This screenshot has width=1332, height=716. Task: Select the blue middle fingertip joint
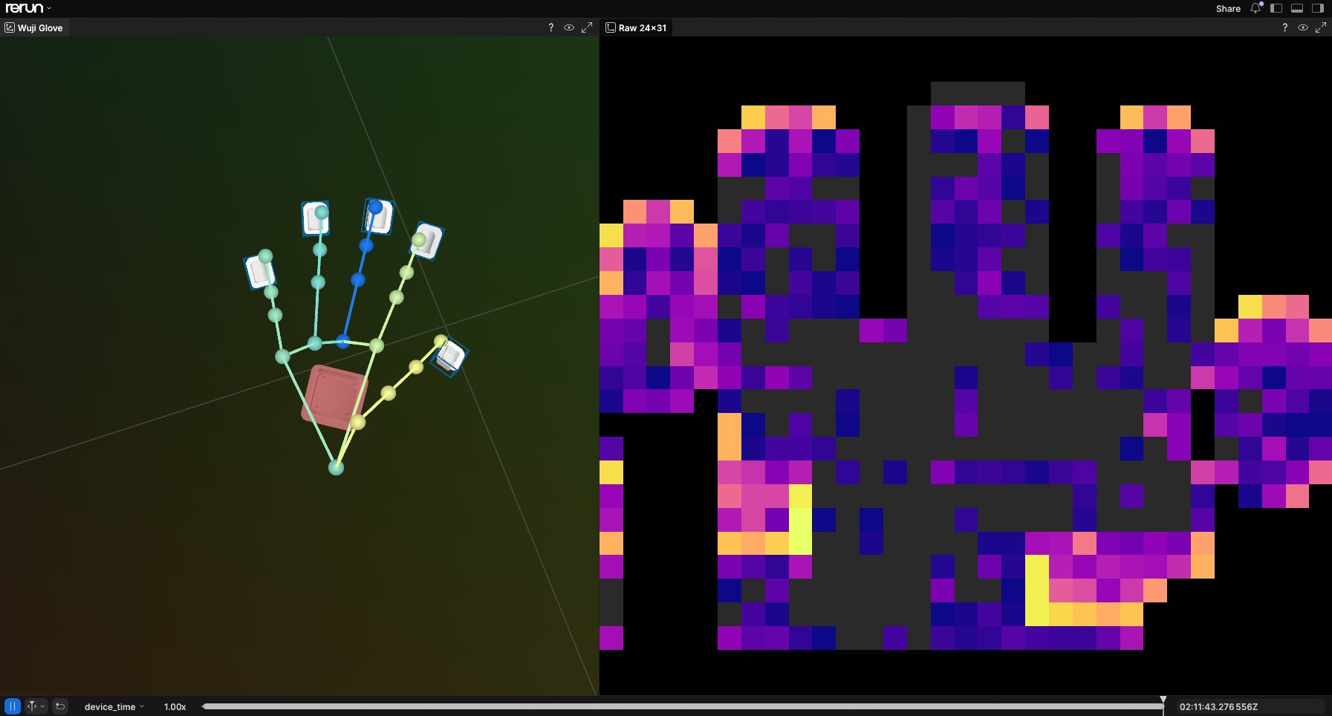pos(376,207)
